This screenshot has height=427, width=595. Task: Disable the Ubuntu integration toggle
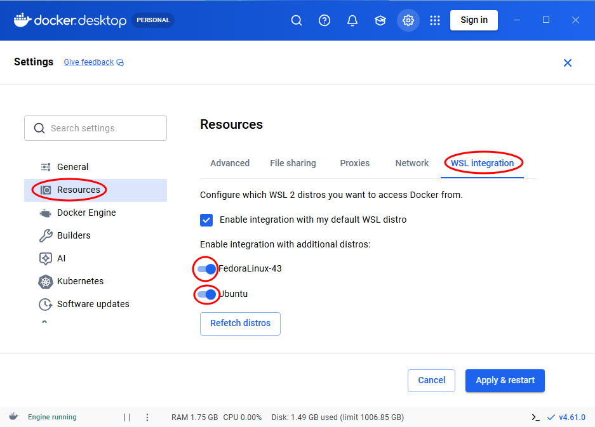(206, 294)
